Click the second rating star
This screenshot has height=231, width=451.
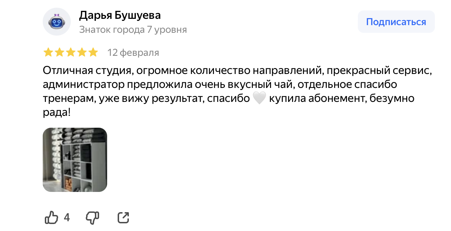tap(59, 53)
